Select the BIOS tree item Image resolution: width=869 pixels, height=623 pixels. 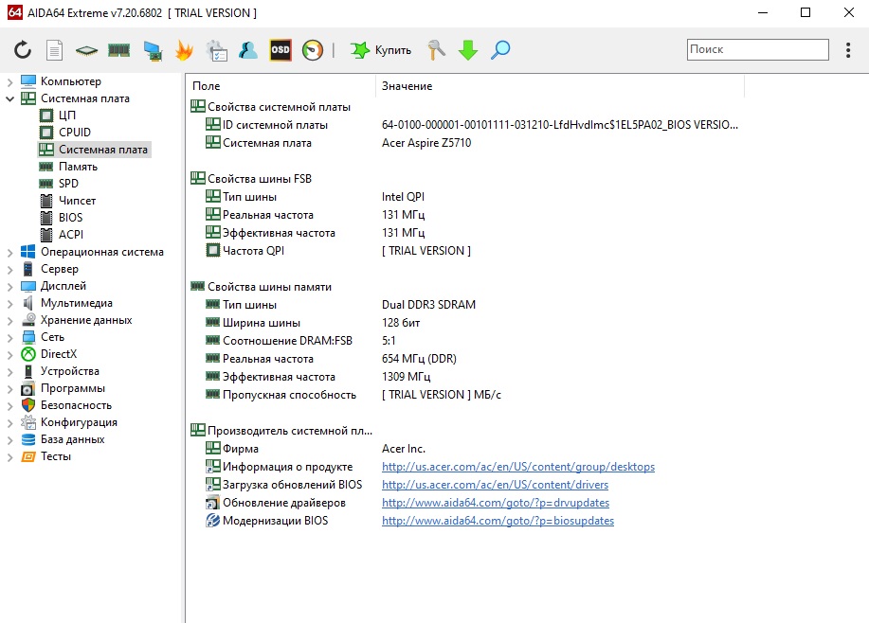(70, 218)
